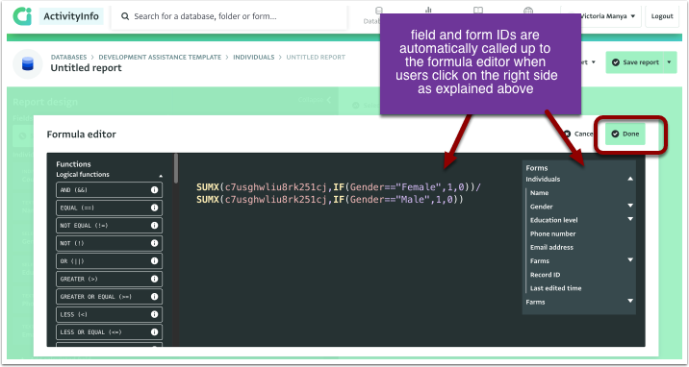Insert the LESS OR EQUAL (<=) function
The height and width of the screenshot is (367, 689).
[109, 331]
